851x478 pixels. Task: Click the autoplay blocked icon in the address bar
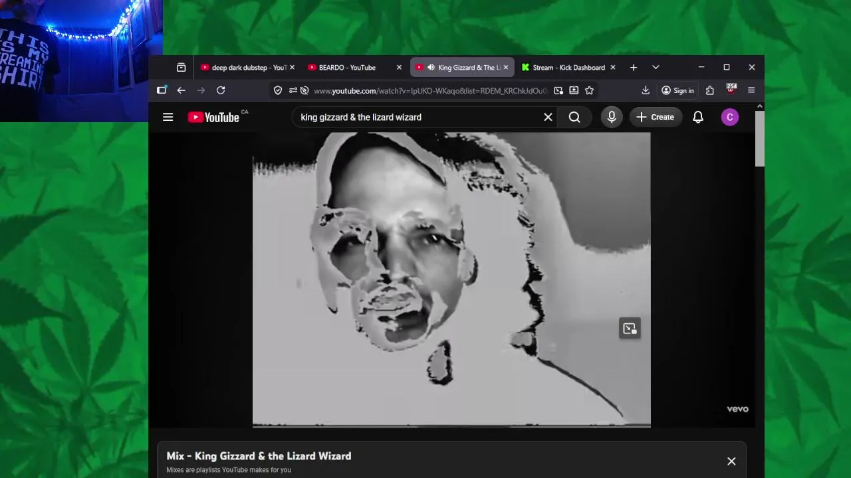point(304,90)
